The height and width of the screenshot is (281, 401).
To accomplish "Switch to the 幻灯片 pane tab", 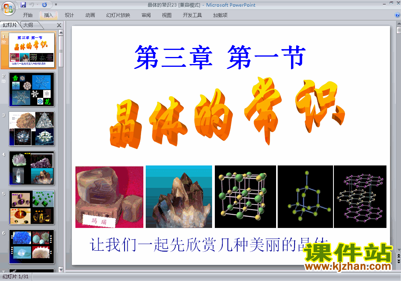I will point(10,25).
